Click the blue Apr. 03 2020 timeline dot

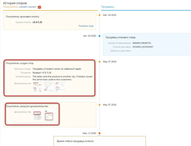[x=100, y=36]
